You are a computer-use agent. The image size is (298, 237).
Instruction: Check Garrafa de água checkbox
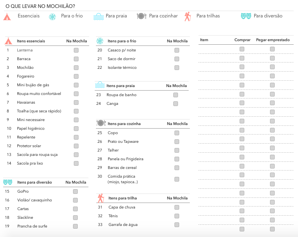pos(177,225)
